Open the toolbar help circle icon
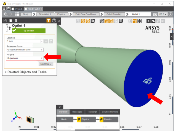This screenshot has height=133, width=176. click(170, 14)
